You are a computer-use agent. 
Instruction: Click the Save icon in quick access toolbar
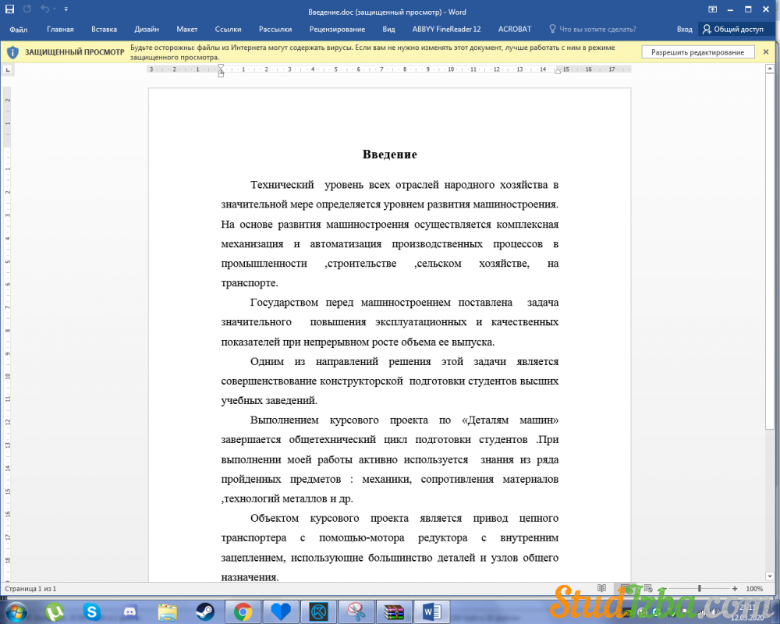[x=9, y=9]
